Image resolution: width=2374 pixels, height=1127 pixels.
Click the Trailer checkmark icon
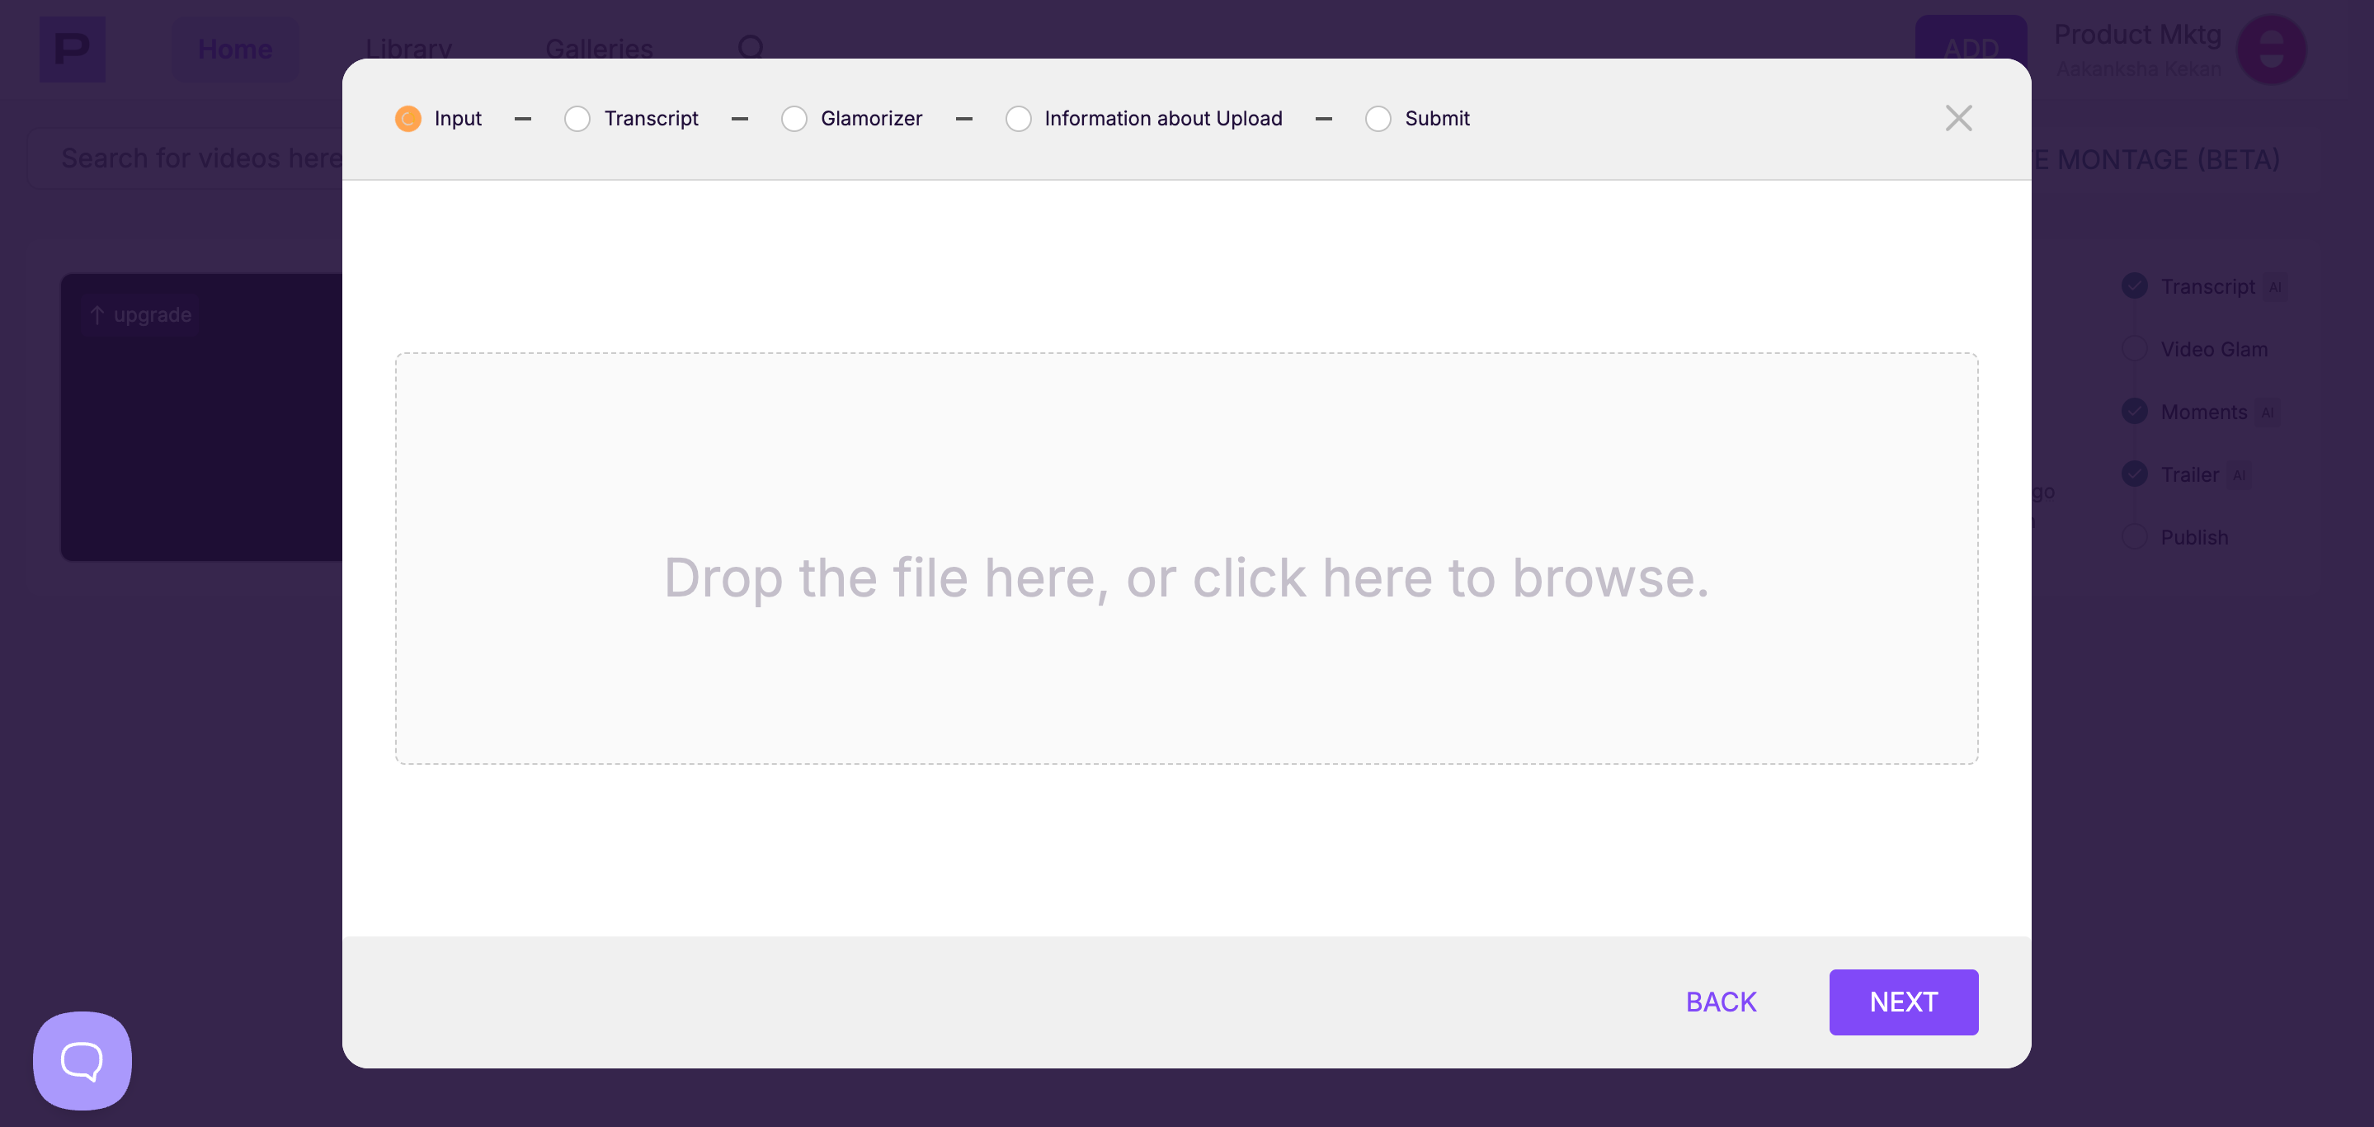click(x=2135, y=474)
